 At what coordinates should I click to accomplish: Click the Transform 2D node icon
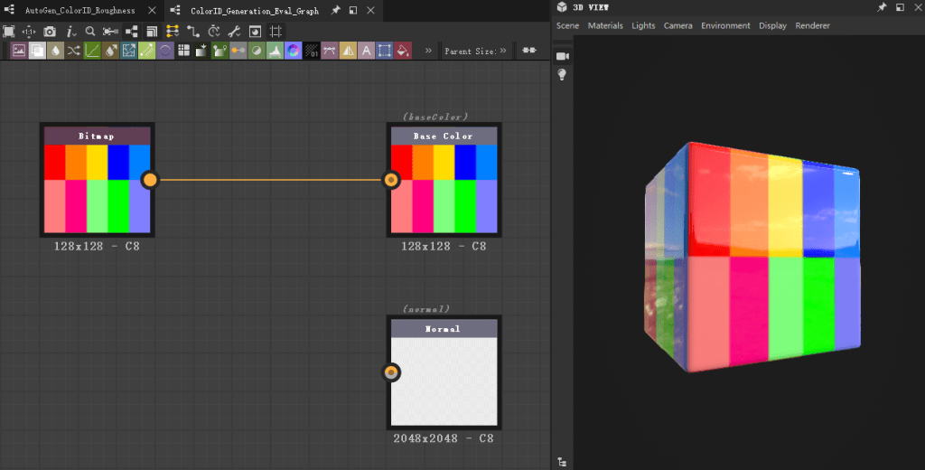385,51
